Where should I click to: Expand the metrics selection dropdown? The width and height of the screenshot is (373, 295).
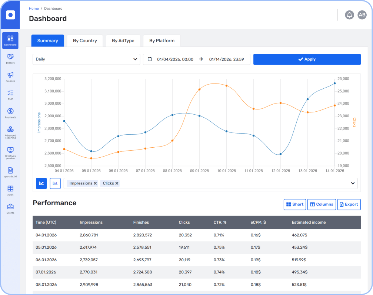[352, 183]
